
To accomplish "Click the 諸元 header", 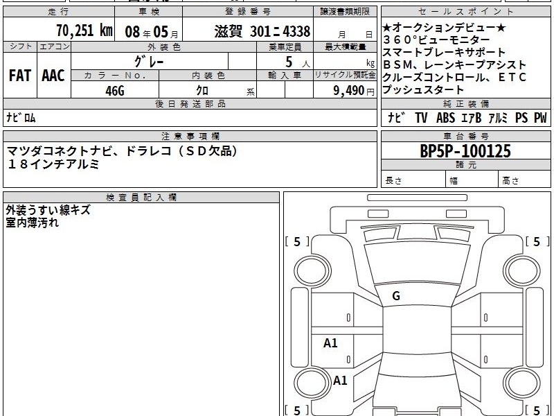I will click(465, 165).
